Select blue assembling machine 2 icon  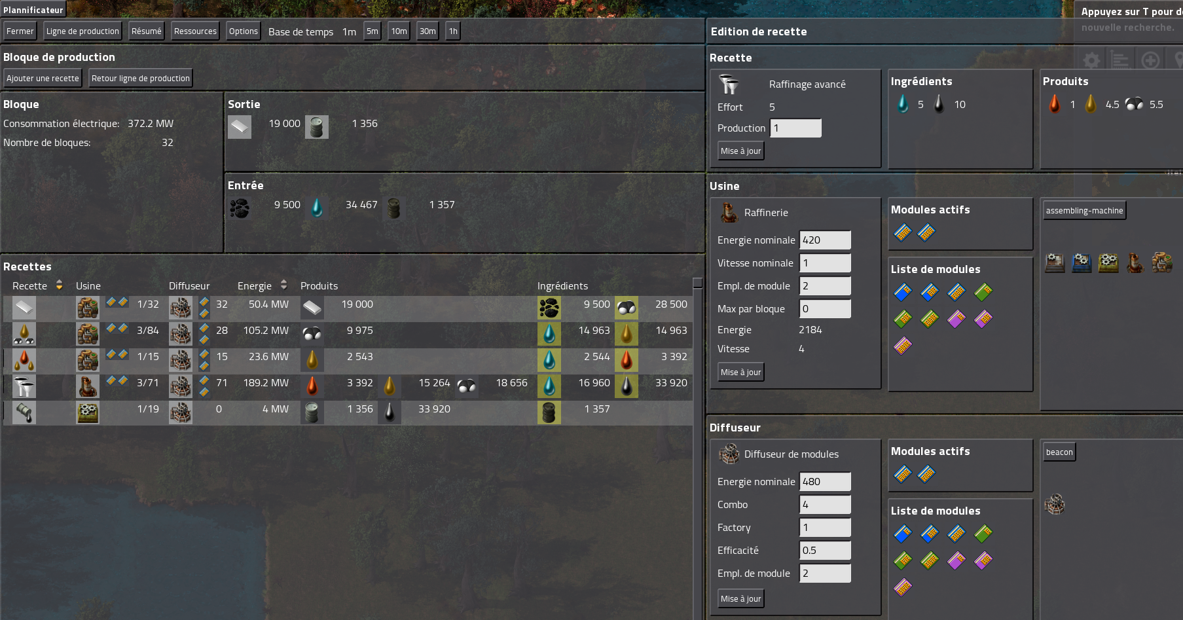click(x=1082, y=263)
